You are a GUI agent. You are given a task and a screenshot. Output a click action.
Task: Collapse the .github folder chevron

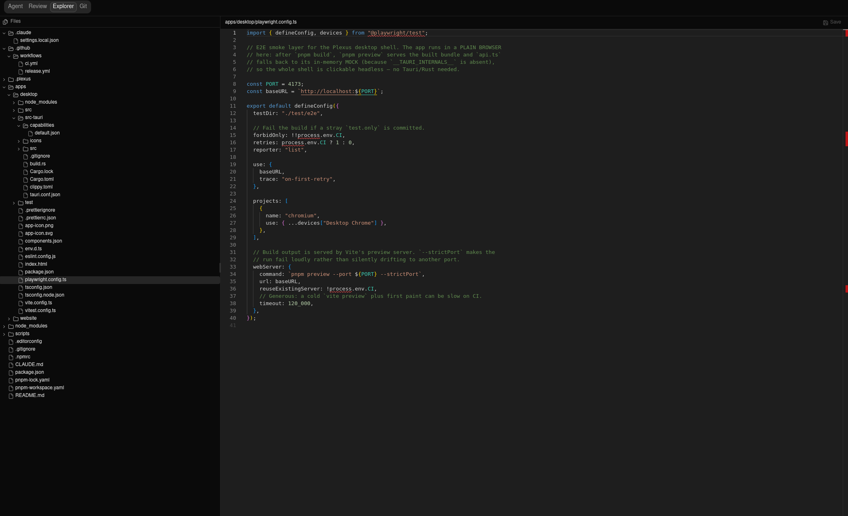(x=4, y=48)
